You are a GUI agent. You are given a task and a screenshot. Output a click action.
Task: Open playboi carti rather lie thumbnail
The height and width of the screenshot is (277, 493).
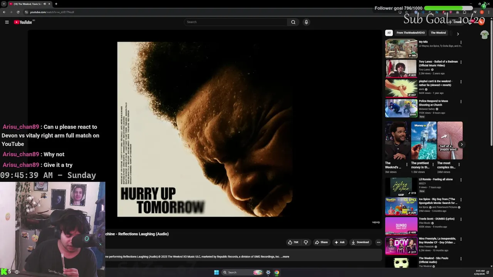point(401,88)
